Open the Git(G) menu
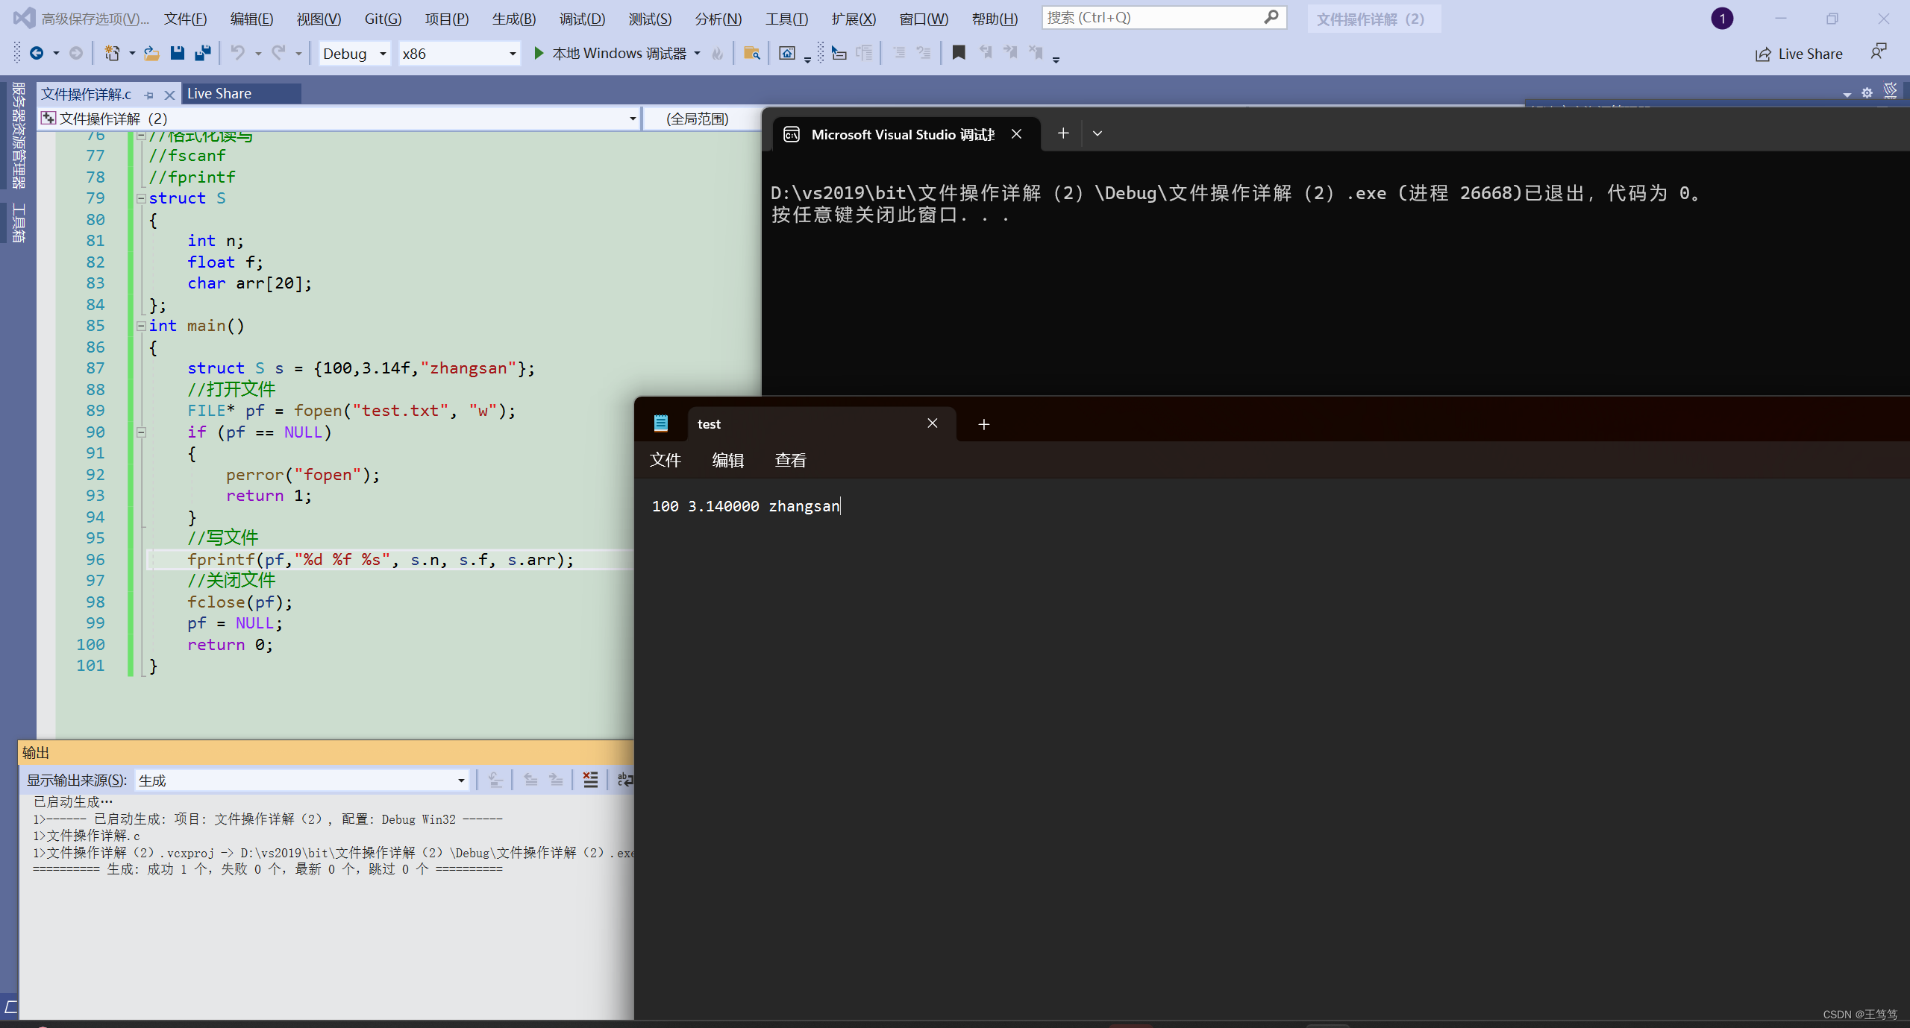The image size is (1910, 1028). point(383,19)
